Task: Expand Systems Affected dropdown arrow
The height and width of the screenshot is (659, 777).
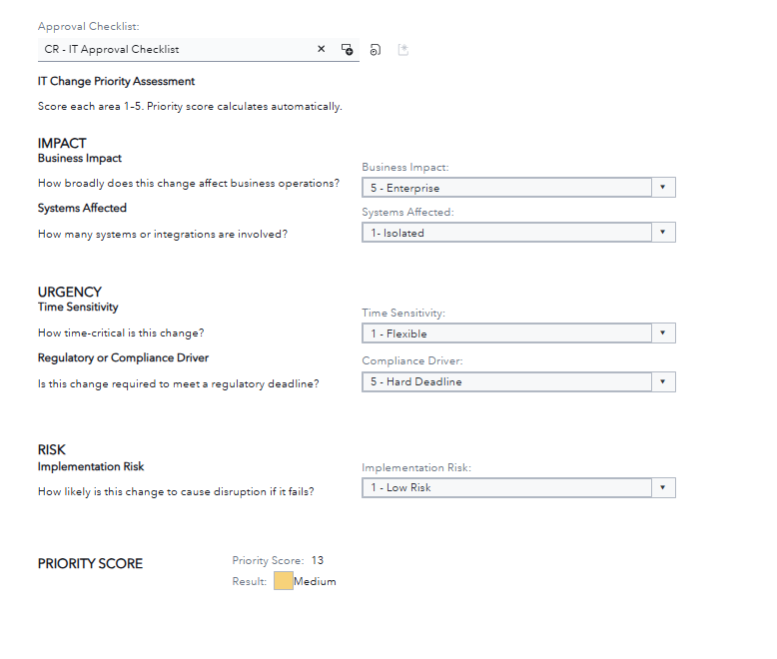Action: (663, 232)
